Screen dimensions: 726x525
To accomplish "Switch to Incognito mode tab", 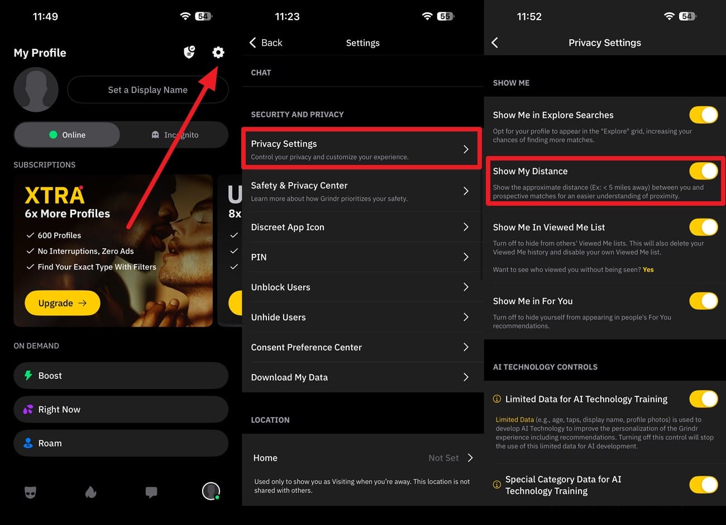I will coord(175,135).
